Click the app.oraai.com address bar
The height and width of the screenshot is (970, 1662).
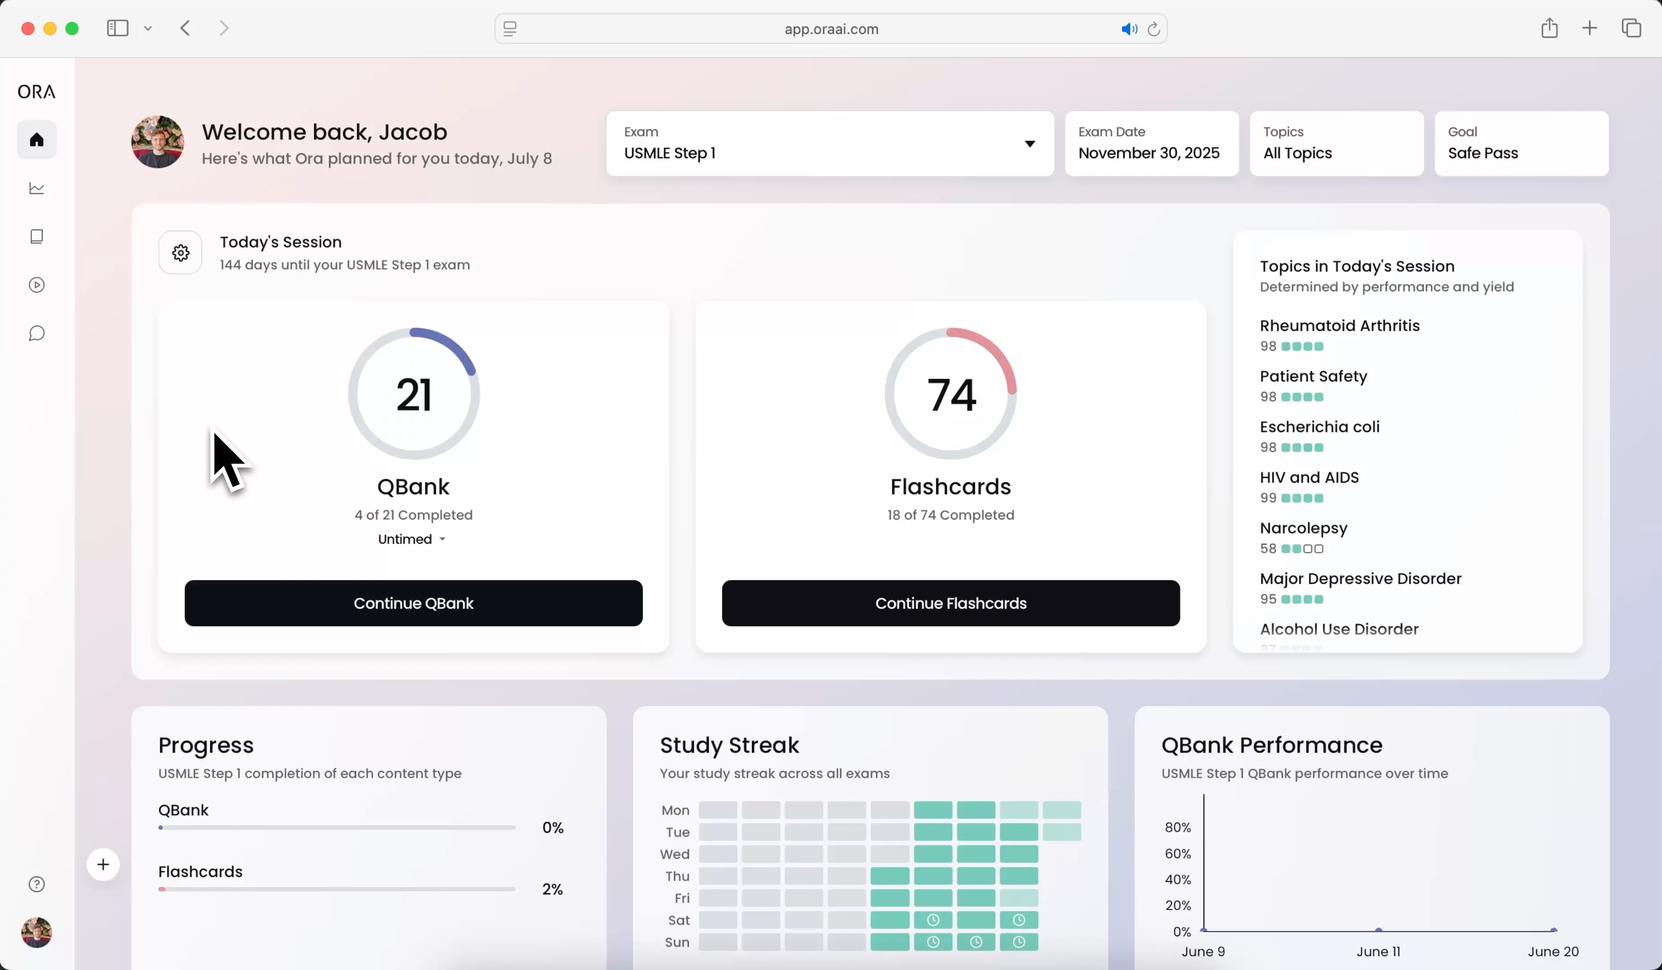coord(831,29)
